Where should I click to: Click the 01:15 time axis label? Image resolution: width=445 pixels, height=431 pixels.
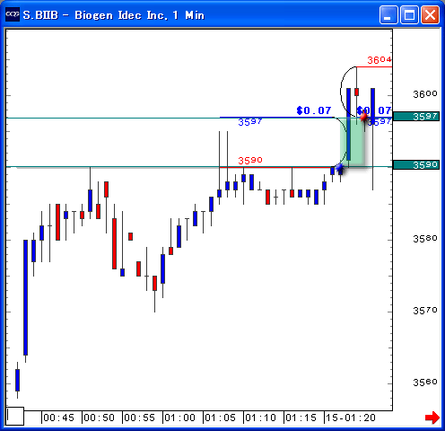click(x=301, y=418)
